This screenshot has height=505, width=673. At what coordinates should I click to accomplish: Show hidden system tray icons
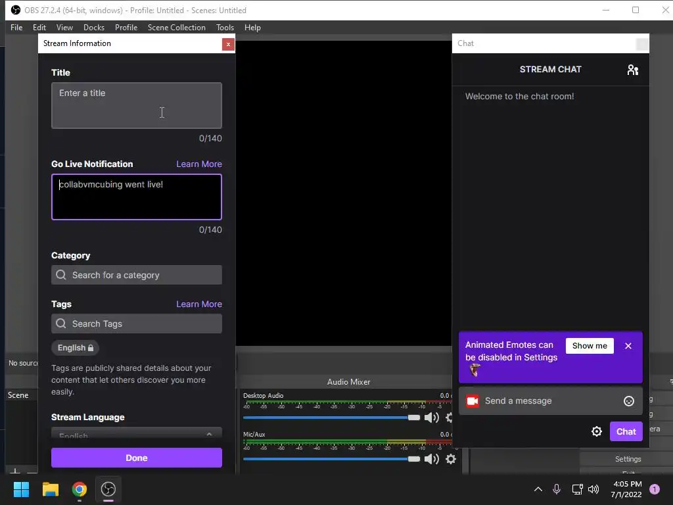coord(538,489)
